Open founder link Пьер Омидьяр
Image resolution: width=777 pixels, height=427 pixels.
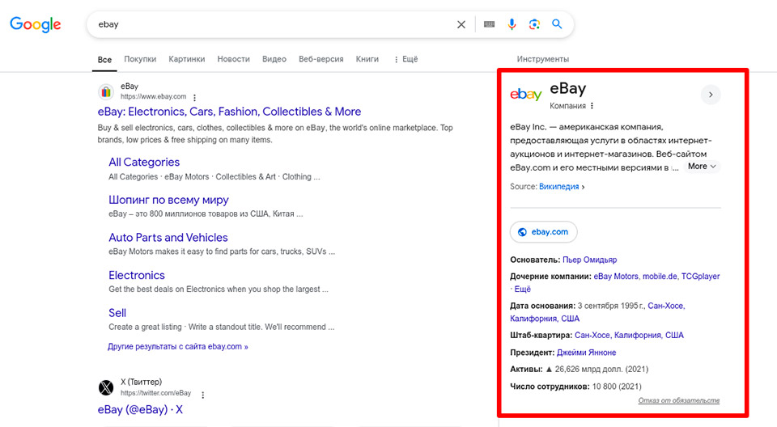[590, 260]
